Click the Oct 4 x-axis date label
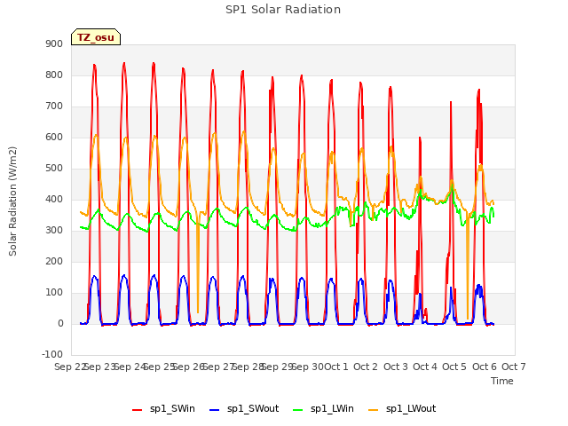 (425, 367)
